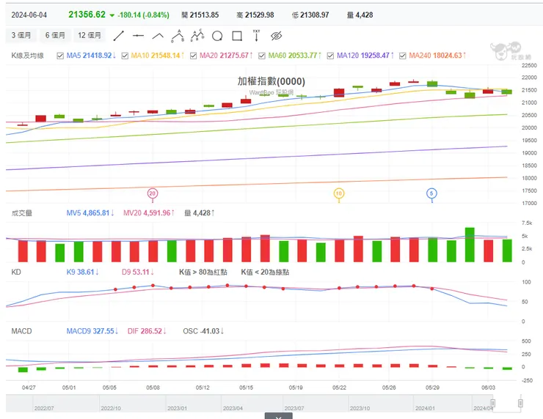Click the blue MA5 marker pin
The width and height of the screenshot is (543, 419).
point(431,193)
